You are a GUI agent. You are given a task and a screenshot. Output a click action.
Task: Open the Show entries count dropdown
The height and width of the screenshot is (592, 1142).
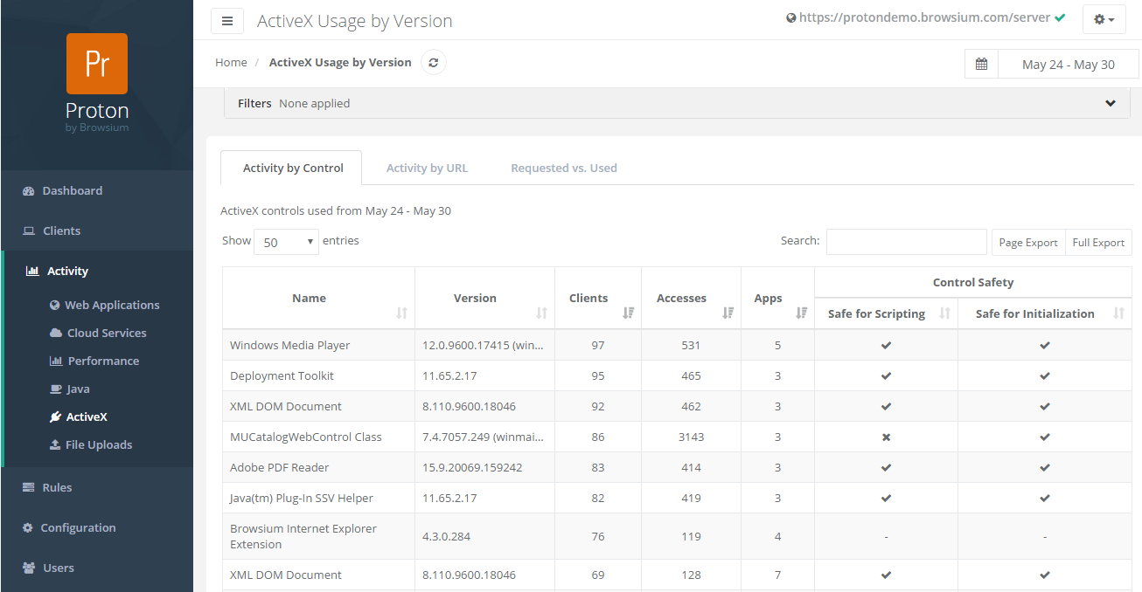coord(286,242)
